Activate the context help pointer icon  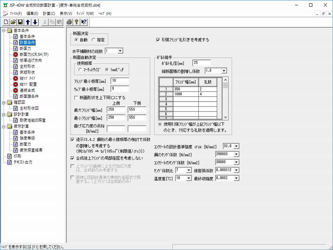(84, 22)
